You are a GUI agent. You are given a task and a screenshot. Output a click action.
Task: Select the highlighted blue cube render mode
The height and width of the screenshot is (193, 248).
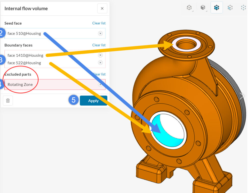217,8
